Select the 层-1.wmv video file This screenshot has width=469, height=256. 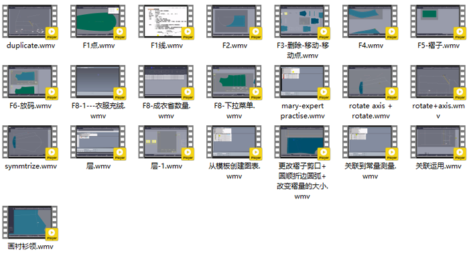click(x=166, y=142)
